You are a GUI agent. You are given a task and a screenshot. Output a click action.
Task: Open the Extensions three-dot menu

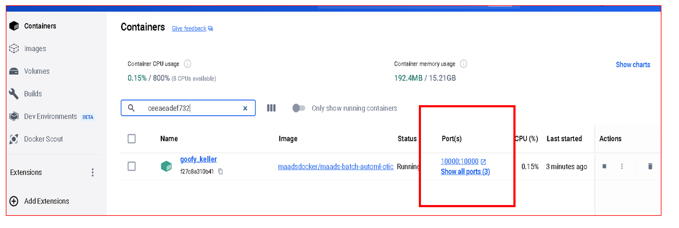click(x=92, y=172)
